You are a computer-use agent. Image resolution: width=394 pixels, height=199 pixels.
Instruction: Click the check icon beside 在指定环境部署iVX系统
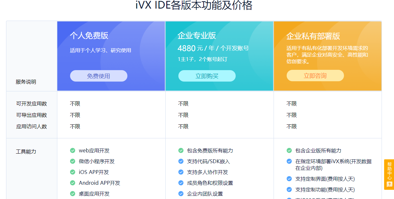[289, 161]
